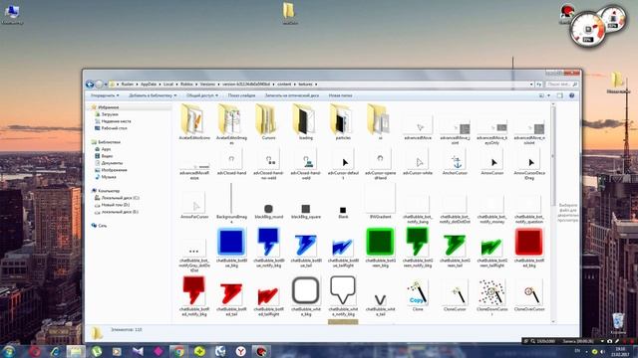
Task: Select the CloneOverCursor file
Action: pos(529,296)
